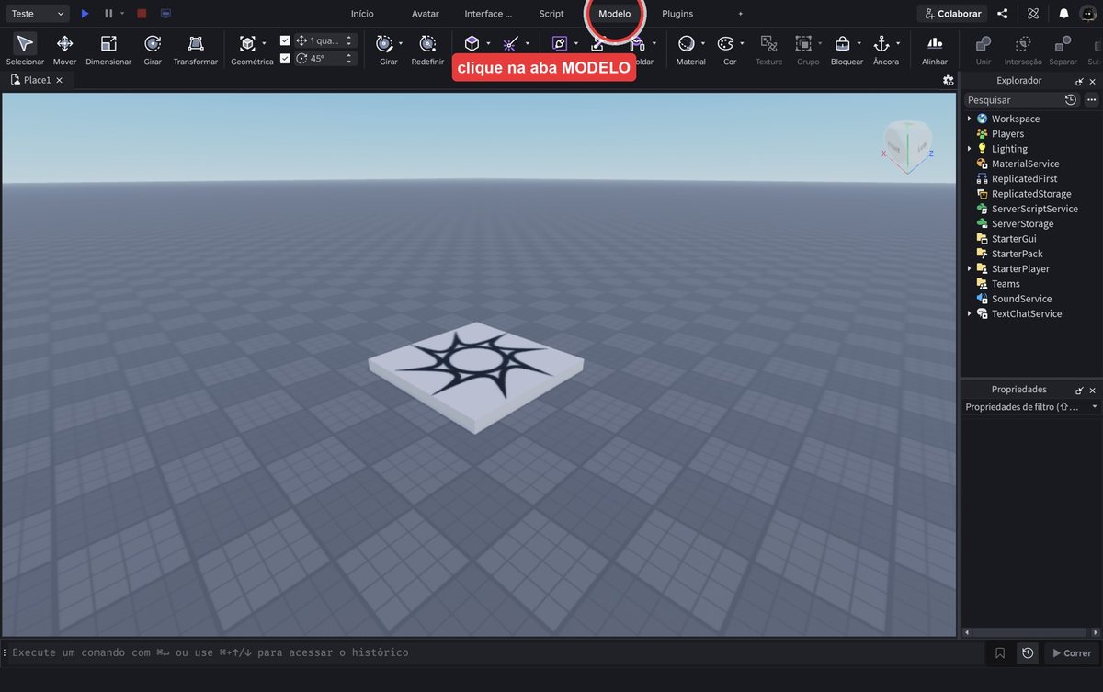Insert a part with the cube icon
The image size is (1103, 692).
click(472, 43)
